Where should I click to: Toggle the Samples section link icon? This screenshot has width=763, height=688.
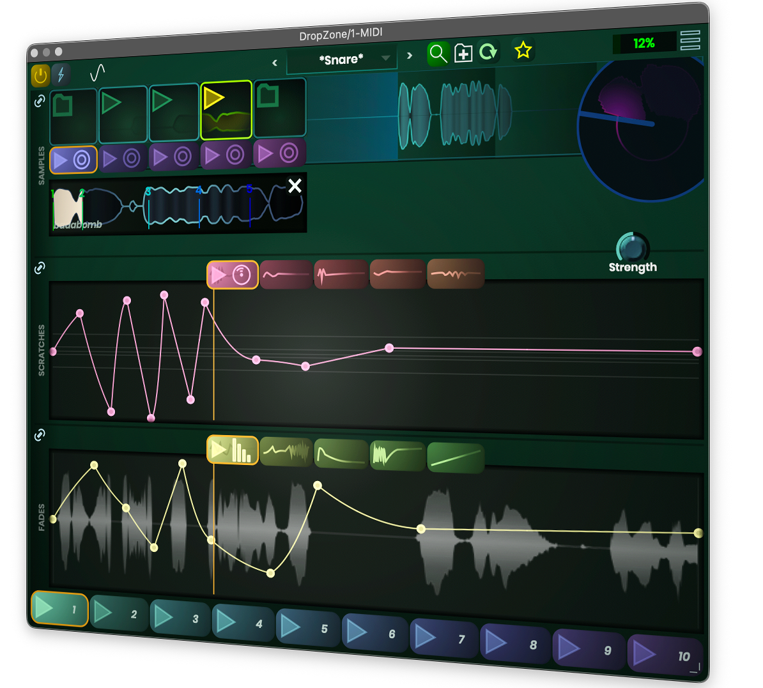[40, 101]
